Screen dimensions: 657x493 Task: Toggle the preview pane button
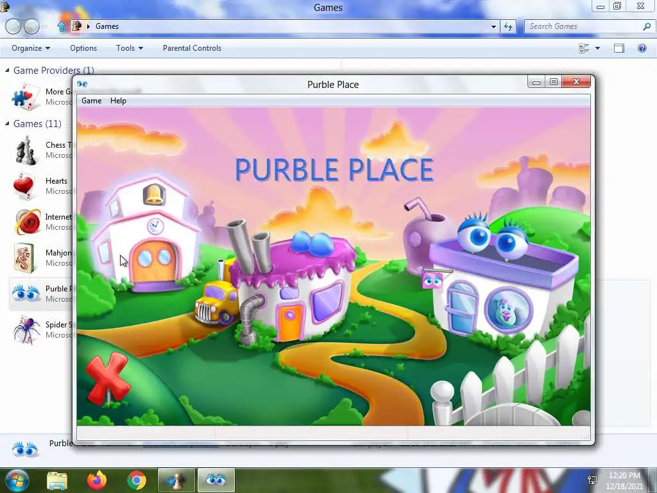coord(619,48)
